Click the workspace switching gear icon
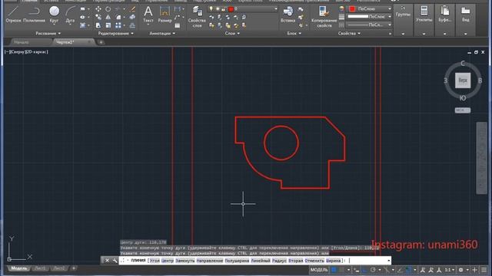 460,270
